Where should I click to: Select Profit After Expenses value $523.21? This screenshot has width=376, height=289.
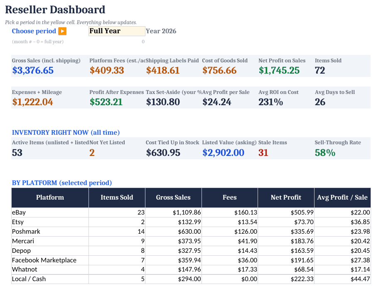[106, 102]
